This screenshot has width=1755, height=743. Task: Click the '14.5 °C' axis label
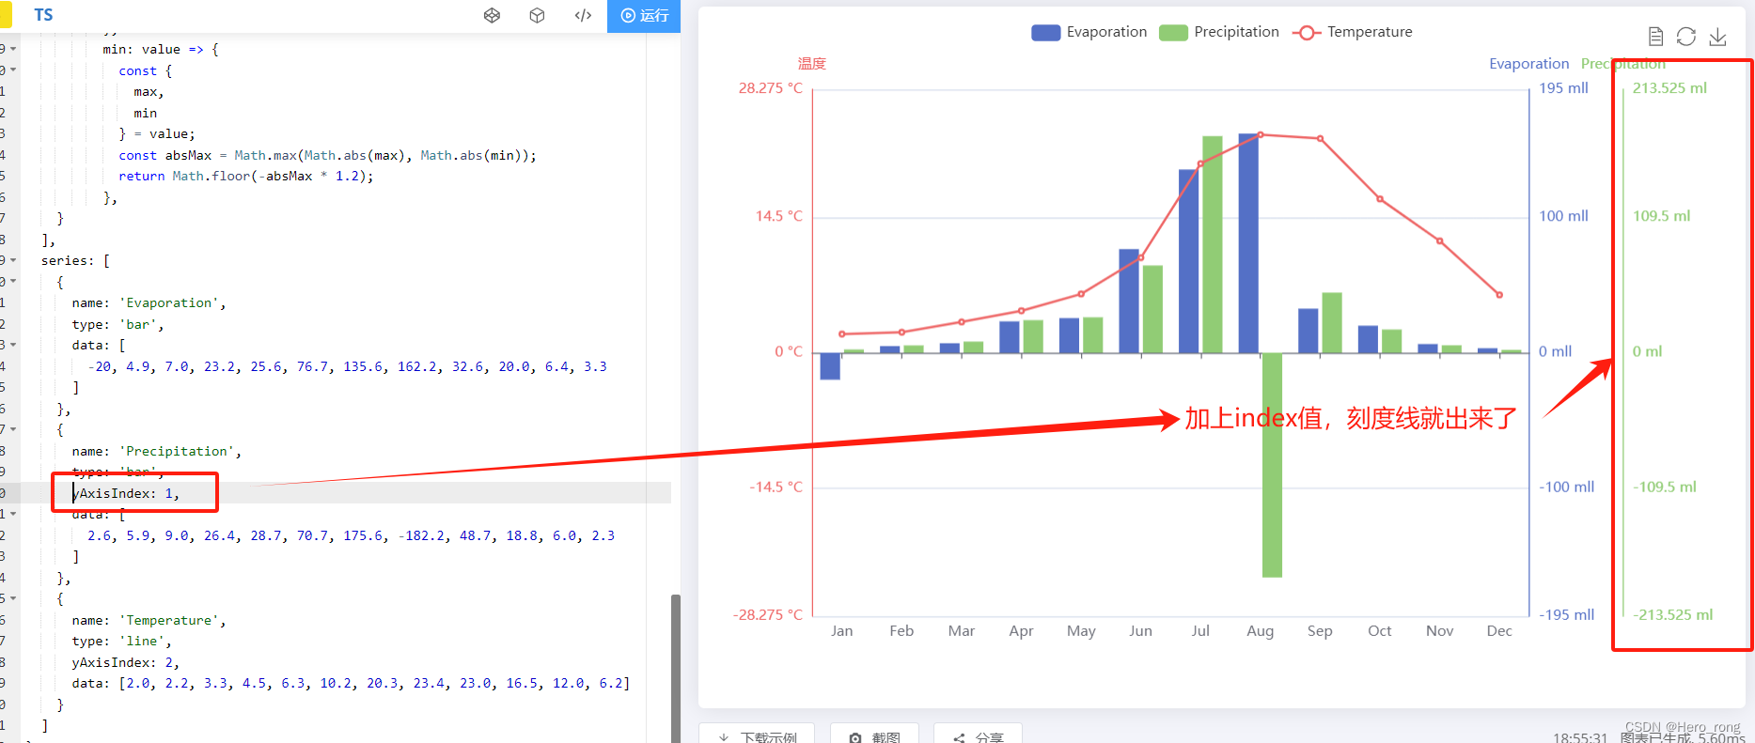click(x=779, y=216)
